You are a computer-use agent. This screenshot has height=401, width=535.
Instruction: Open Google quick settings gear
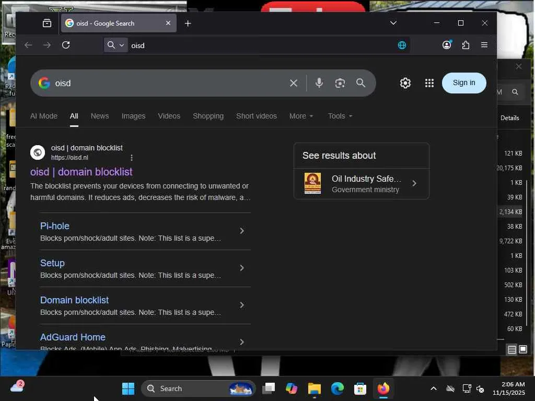pos(405,83)
